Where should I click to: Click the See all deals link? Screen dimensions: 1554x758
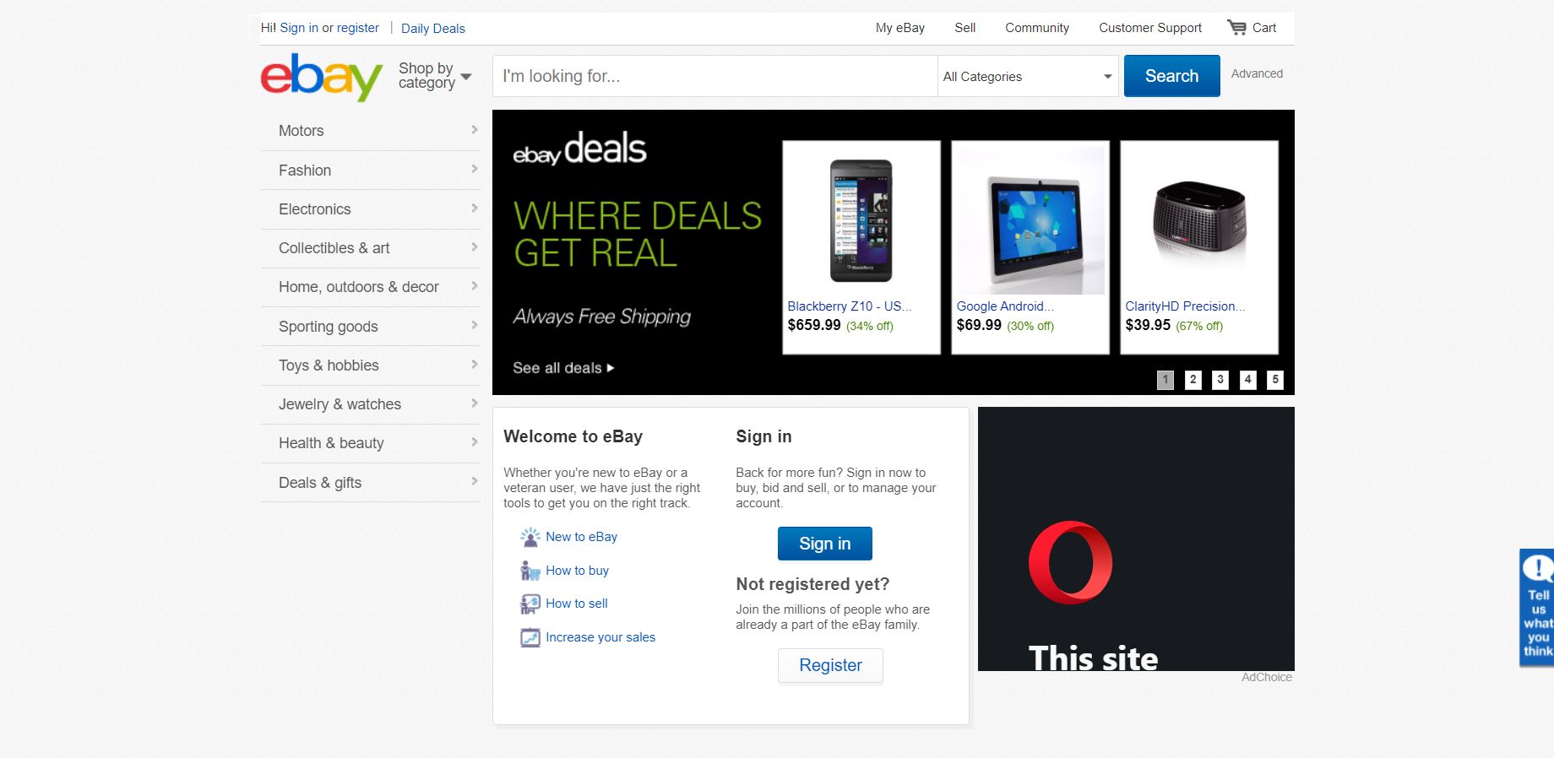tap(563, 368)
